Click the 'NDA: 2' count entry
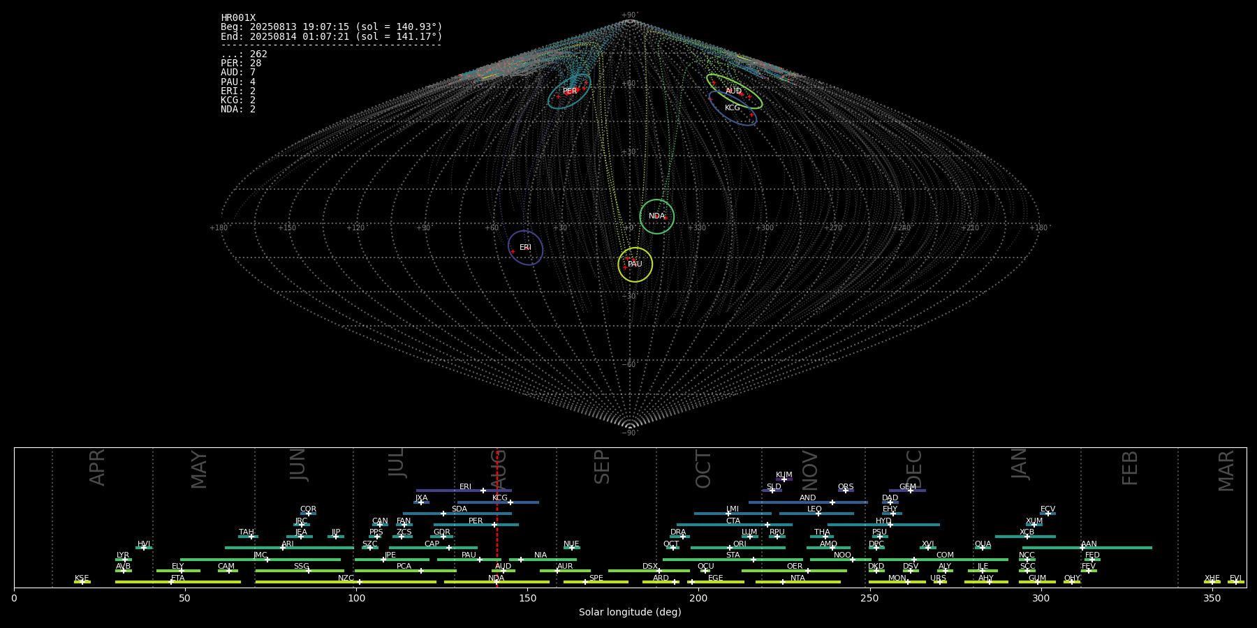Image resolution: width=1257 pixels, height=628 pixels. tap(238, 110)
